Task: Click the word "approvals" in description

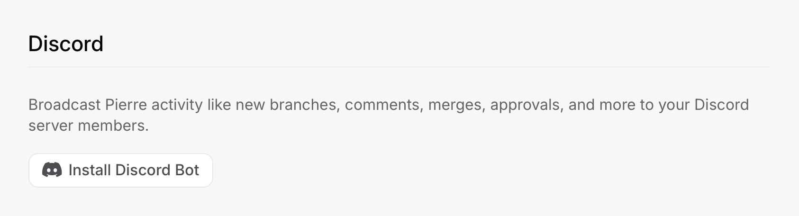Action: [527, 105]
